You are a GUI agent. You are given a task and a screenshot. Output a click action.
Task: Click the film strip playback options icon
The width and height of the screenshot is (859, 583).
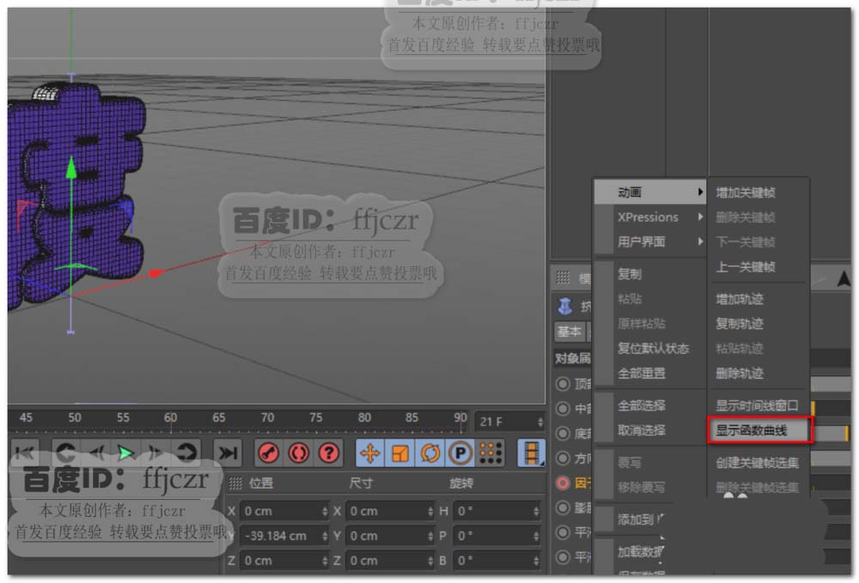532,452
